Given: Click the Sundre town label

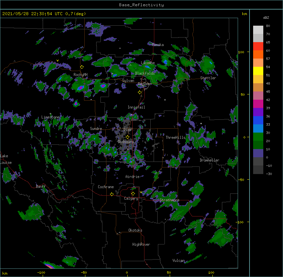Looking at the screenshot, I should click(x=96, y=129).
